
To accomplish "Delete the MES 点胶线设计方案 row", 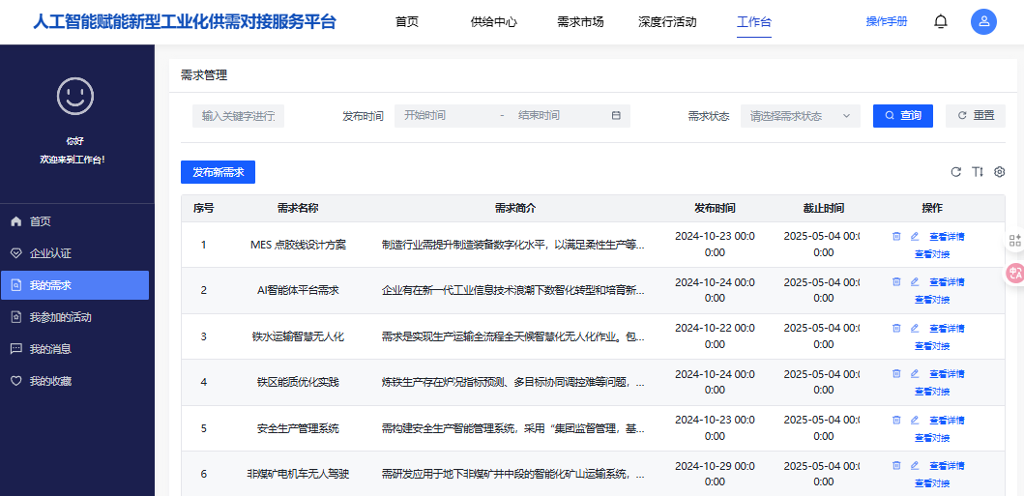I will pos(896,236).
